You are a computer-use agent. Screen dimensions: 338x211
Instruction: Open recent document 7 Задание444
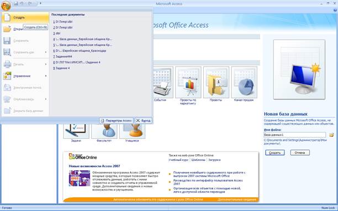(x=62, y=57)
